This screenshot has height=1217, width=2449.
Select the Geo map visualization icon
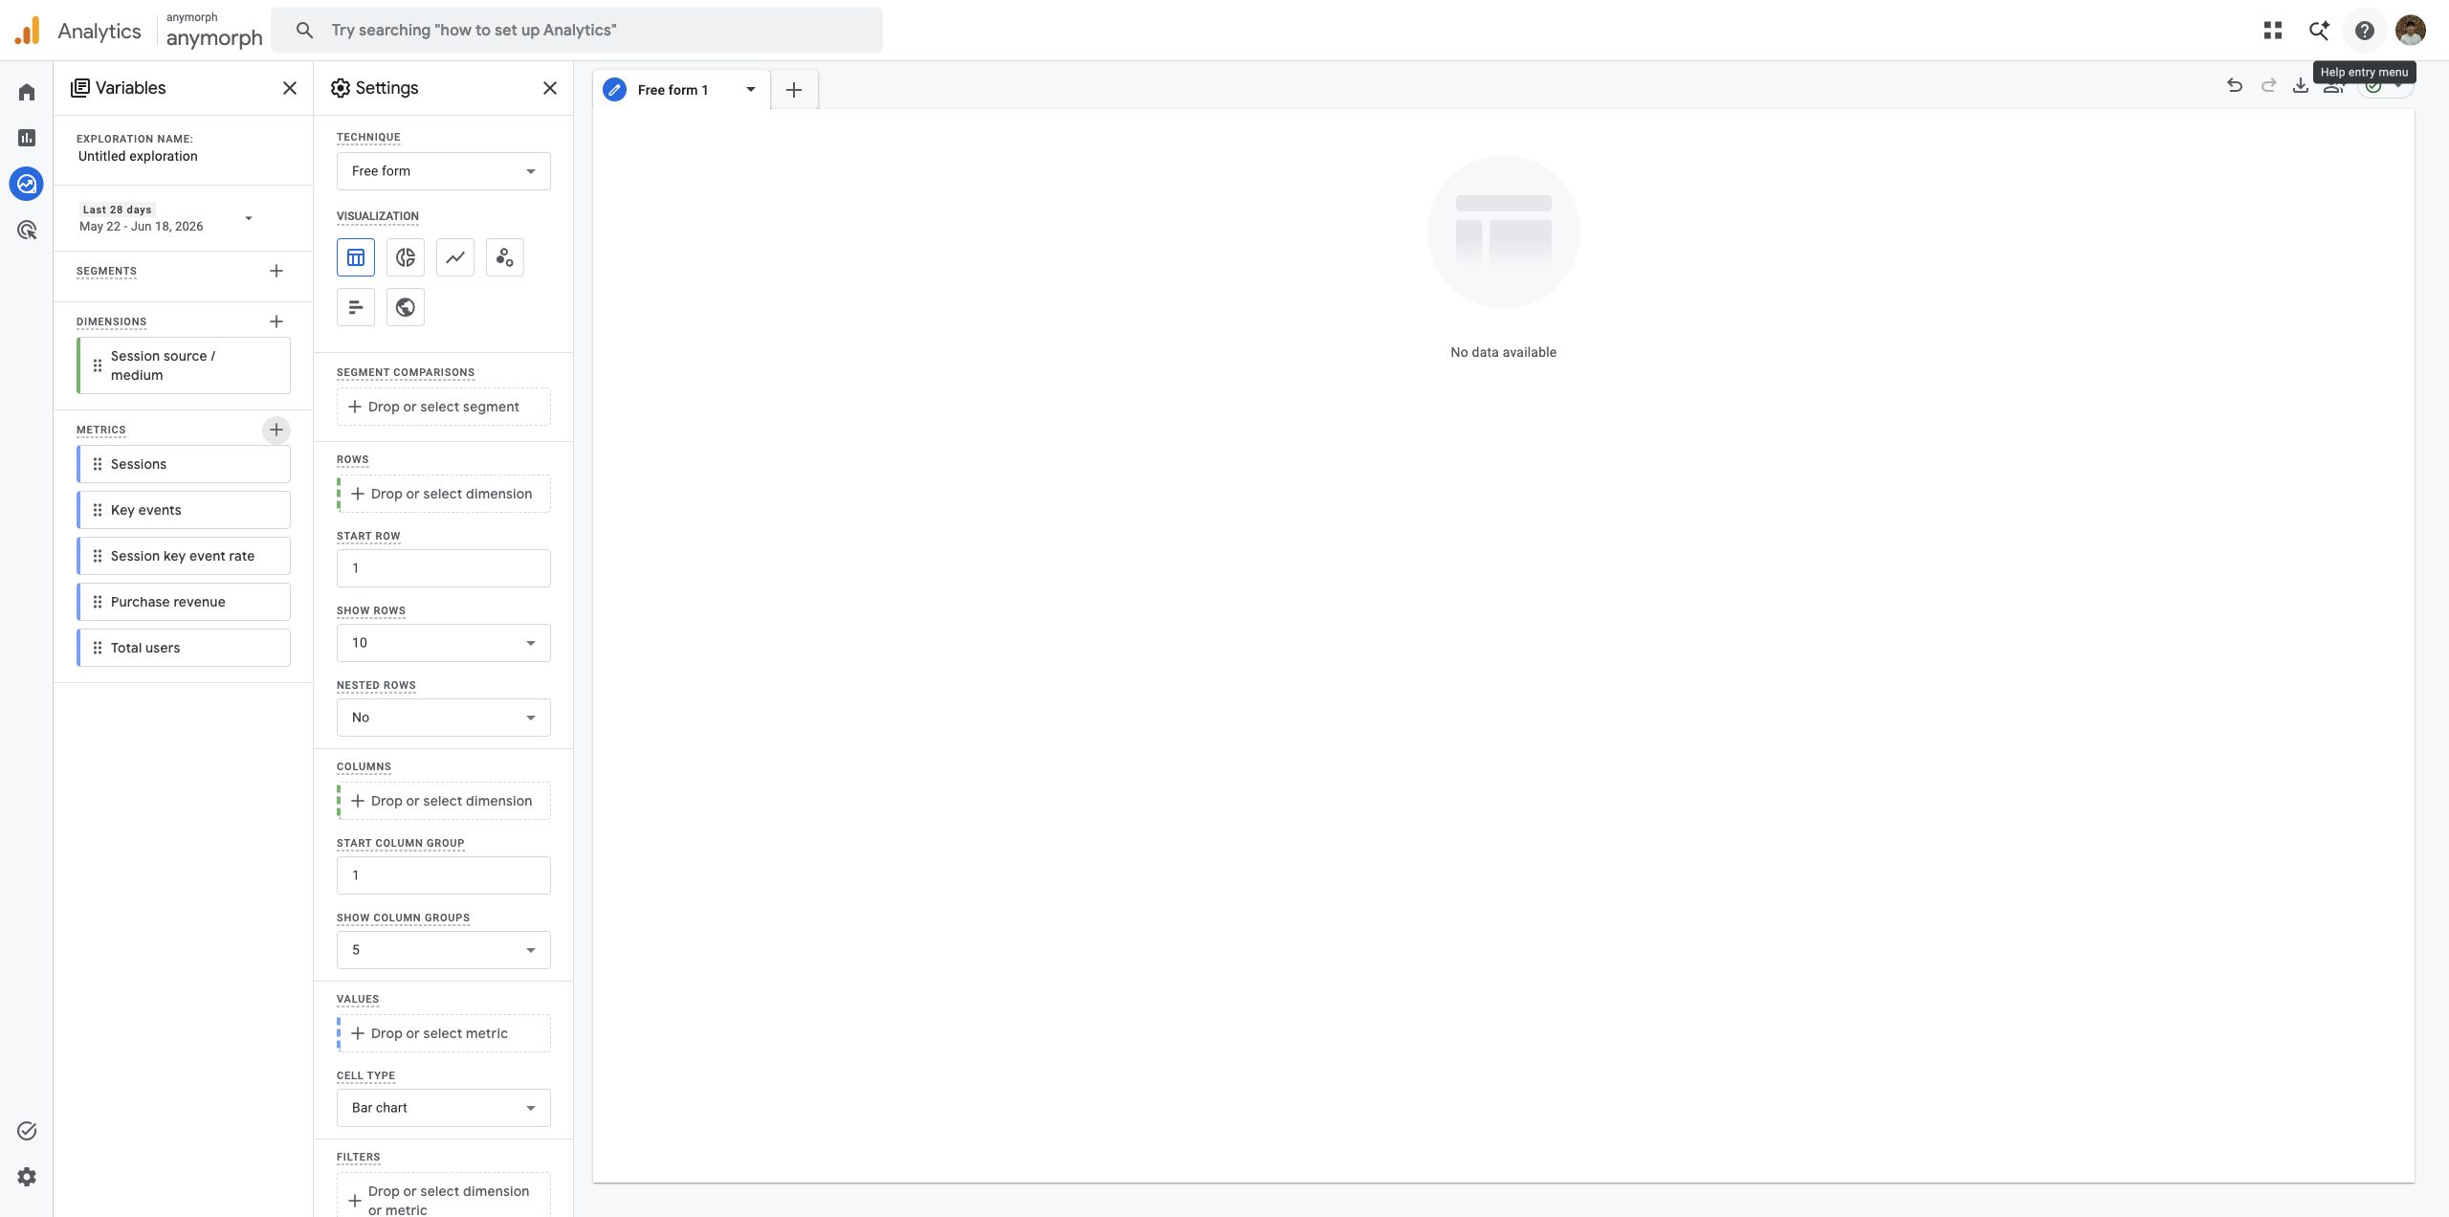[406, 307]
